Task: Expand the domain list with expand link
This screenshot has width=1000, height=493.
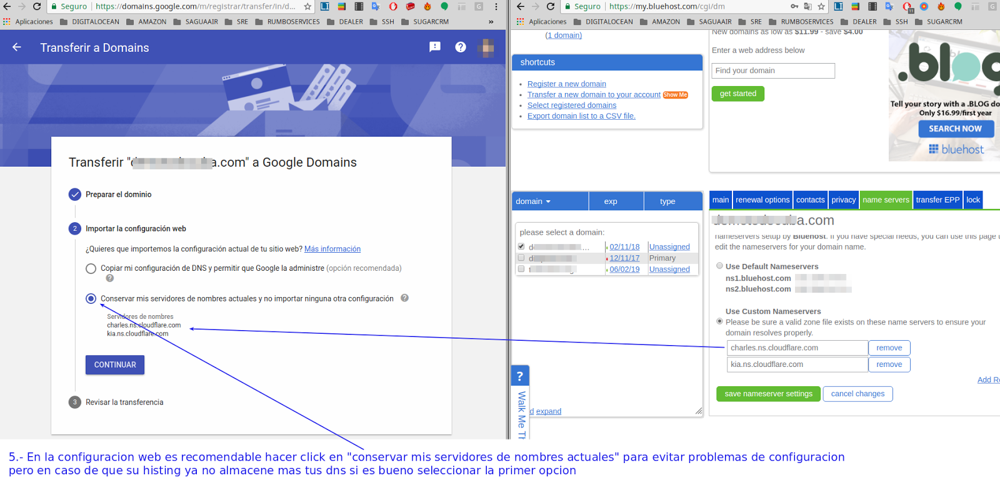Action: tap(548, 411)
